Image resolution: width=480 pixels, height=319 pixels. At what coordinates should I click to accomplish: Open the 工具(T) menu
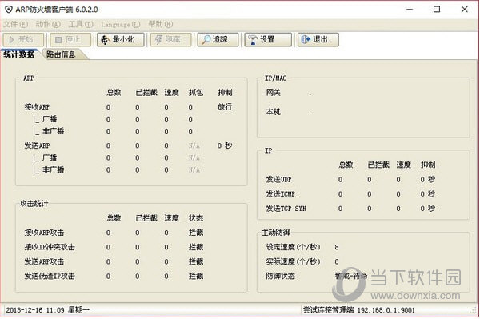81,24
